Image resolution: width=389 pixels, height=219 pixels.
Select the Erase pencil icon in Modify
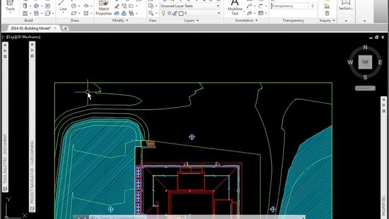coord(117,6)
